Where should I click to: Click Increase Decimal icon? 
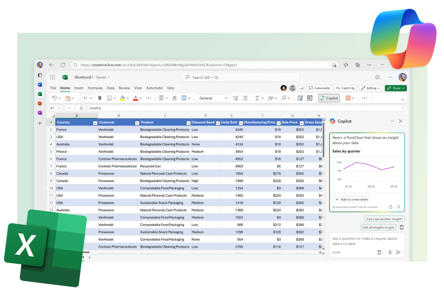[235, 98]
